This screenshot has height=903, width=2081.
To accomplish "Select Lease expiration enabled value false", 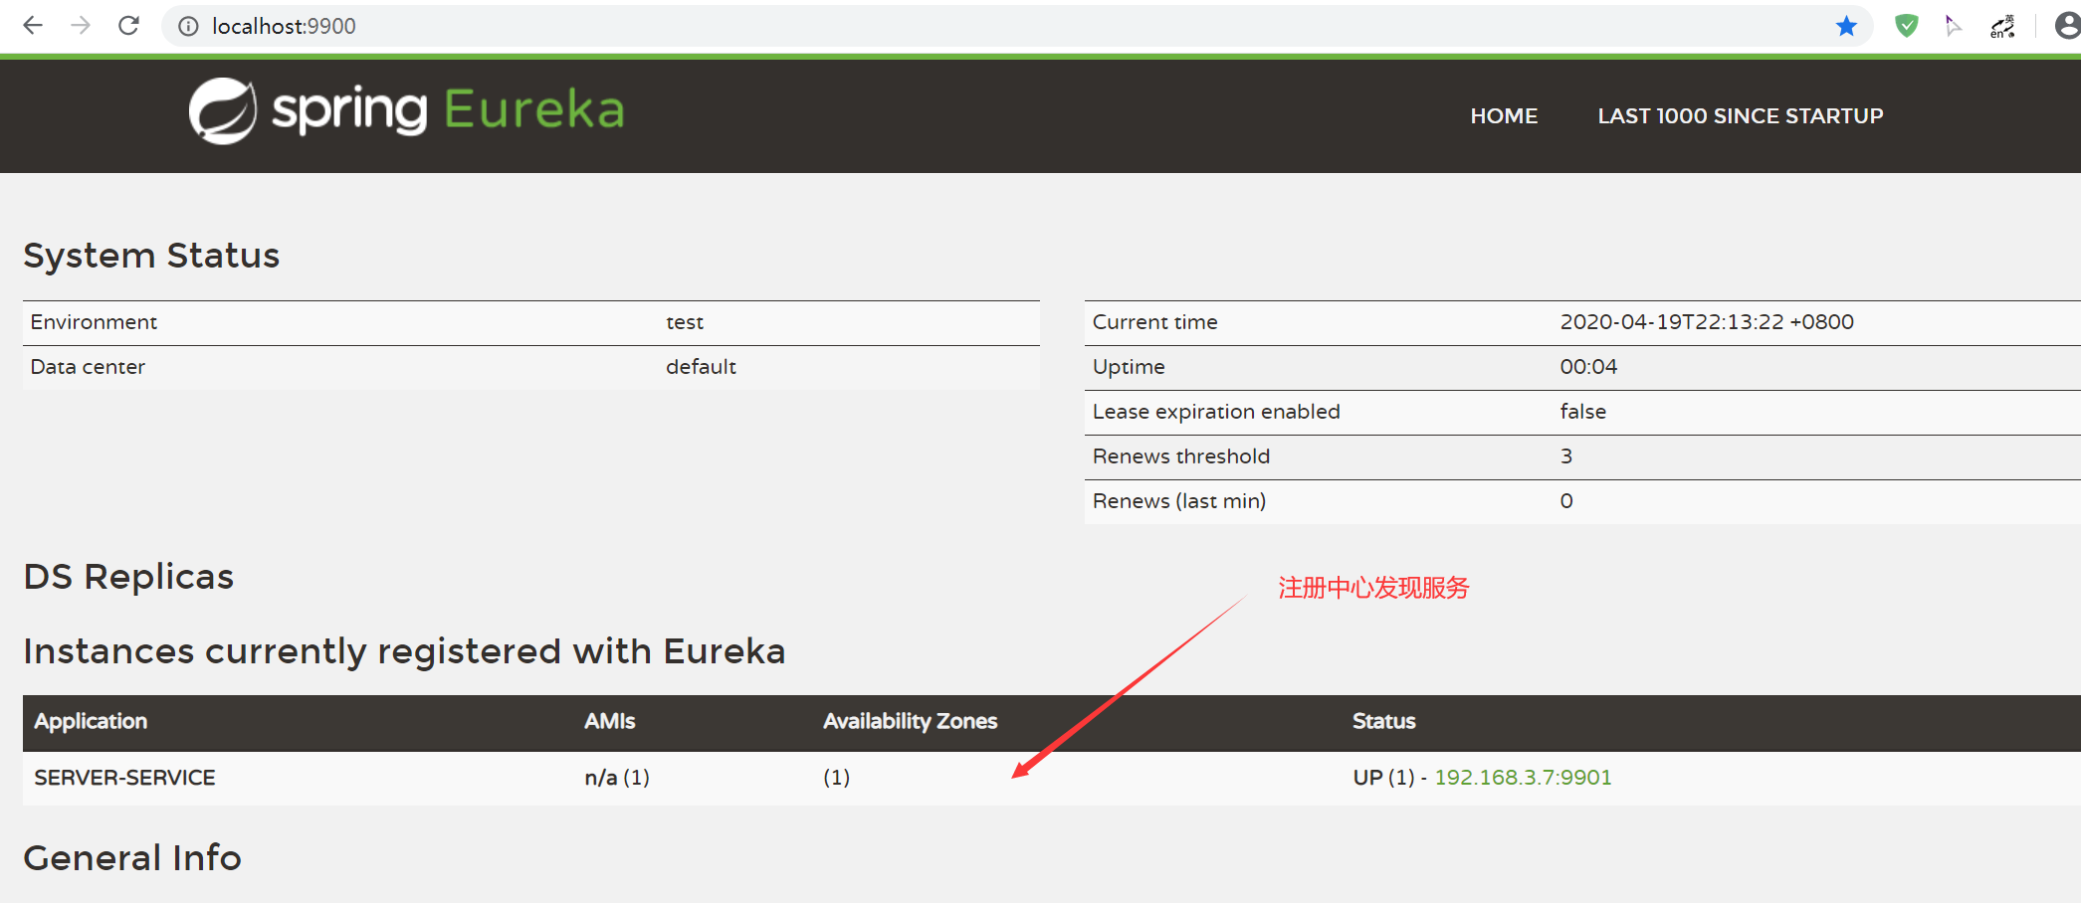I will coord(1582,412).
